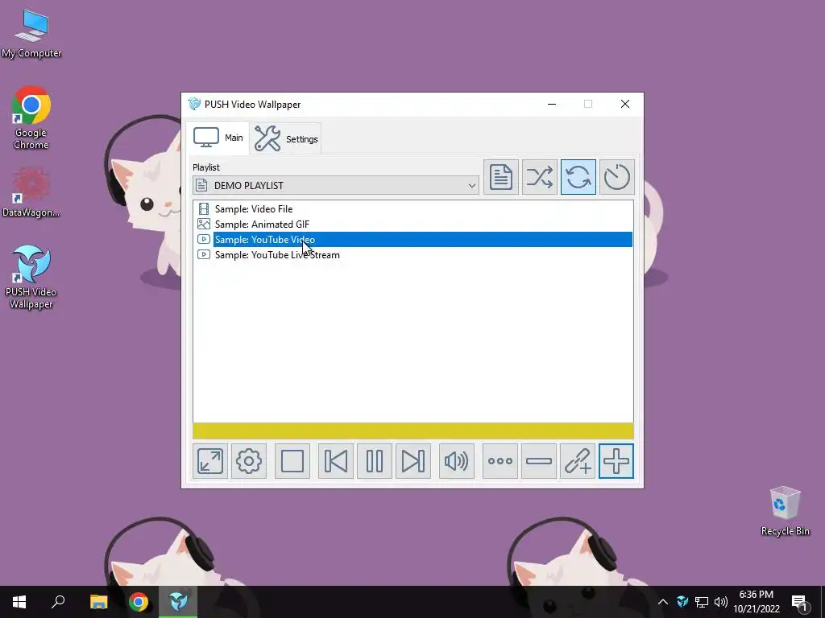Add a file with the plus button

(616, 461)
